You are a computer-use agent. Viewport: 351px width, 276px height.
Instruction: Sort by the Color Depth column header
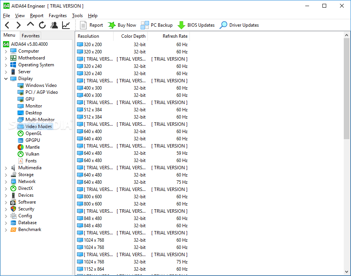pos(131,36)
